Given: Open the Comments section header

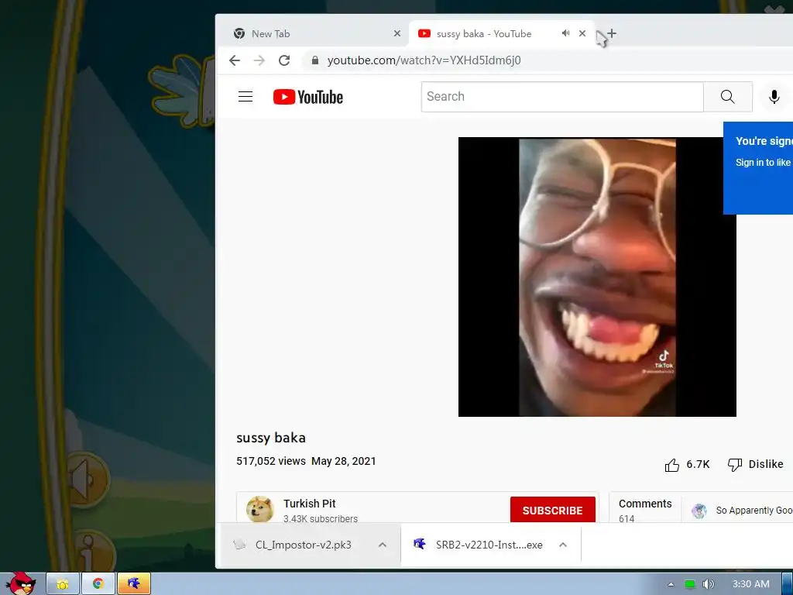Looking at the screenshot, I should coord(645,504).
